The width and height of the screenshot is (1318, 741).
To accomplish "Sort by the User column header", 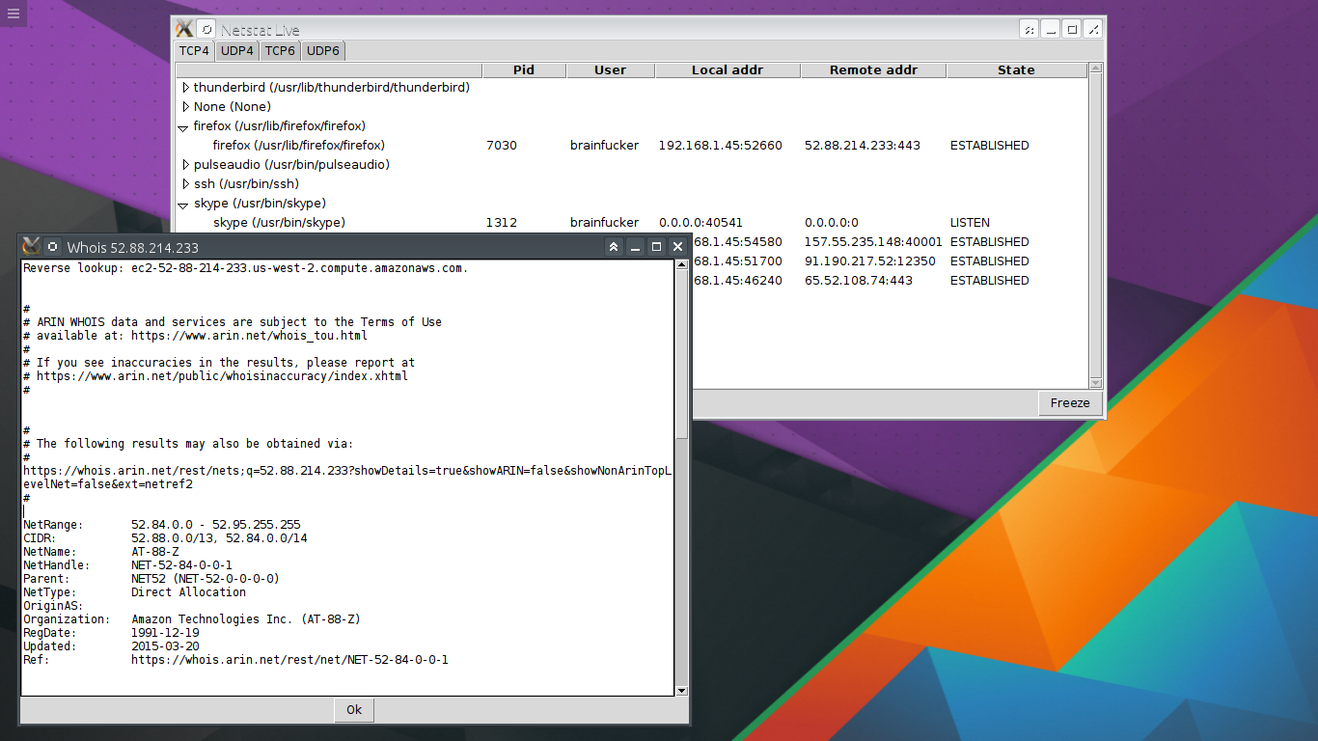I will tap(610, 70).
